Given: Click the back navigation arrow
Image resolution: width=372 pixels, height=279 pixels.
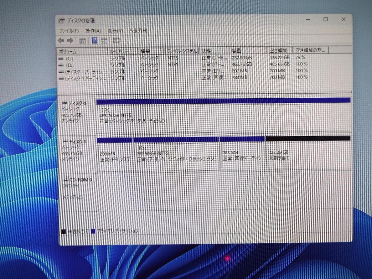Looking at the screenshot, I should click(x=61, y=40).
